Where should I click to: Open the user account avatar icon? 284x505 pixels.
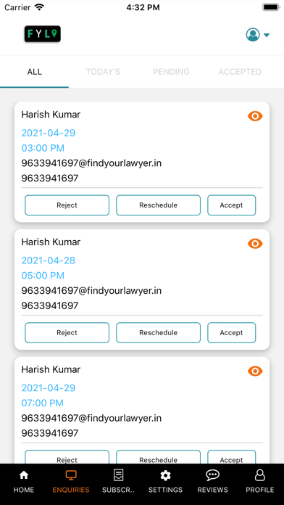pyautogui.click(x=253, y=34)
